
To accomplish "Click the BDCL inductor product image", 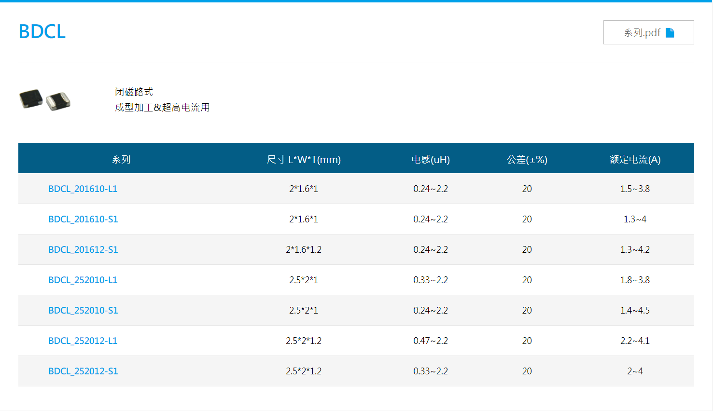I will [45, 99].
